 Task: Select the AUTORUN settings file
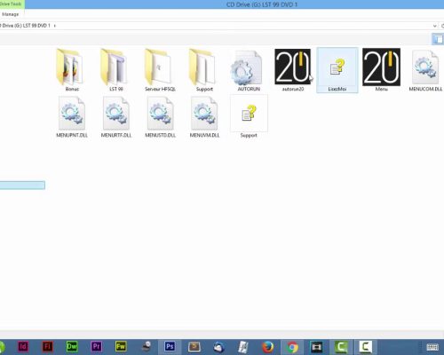(x=247, y=68)
